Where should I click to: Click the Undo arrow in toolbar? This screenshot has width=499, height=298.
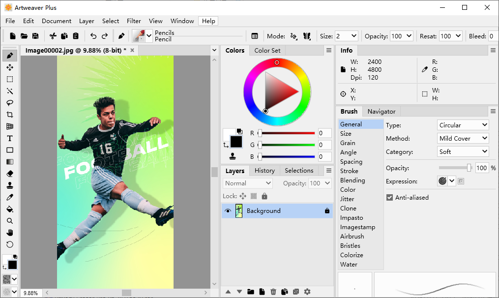93,36
